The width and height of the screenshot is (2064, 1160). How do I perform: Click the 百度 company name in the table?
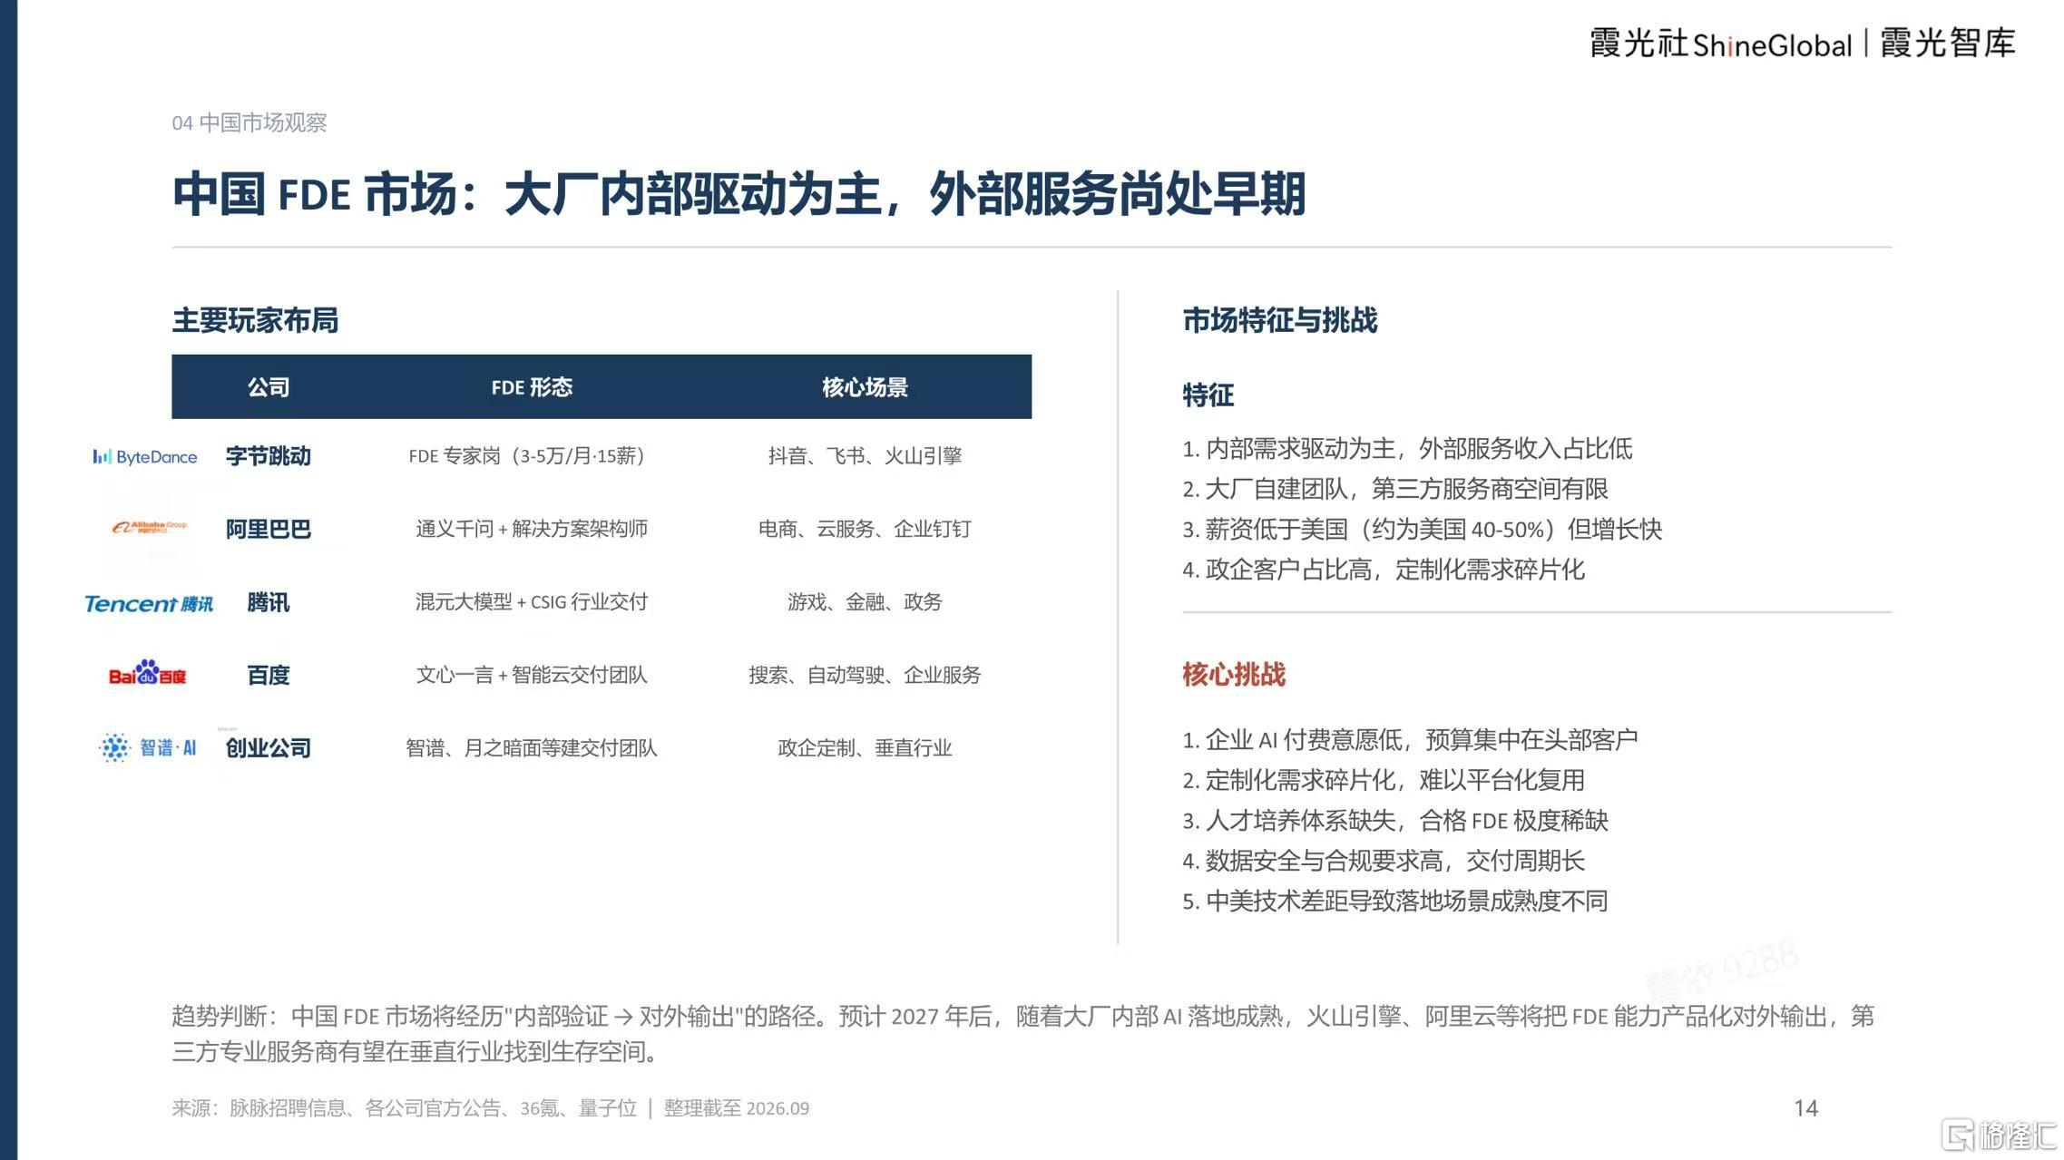[269, 675]
